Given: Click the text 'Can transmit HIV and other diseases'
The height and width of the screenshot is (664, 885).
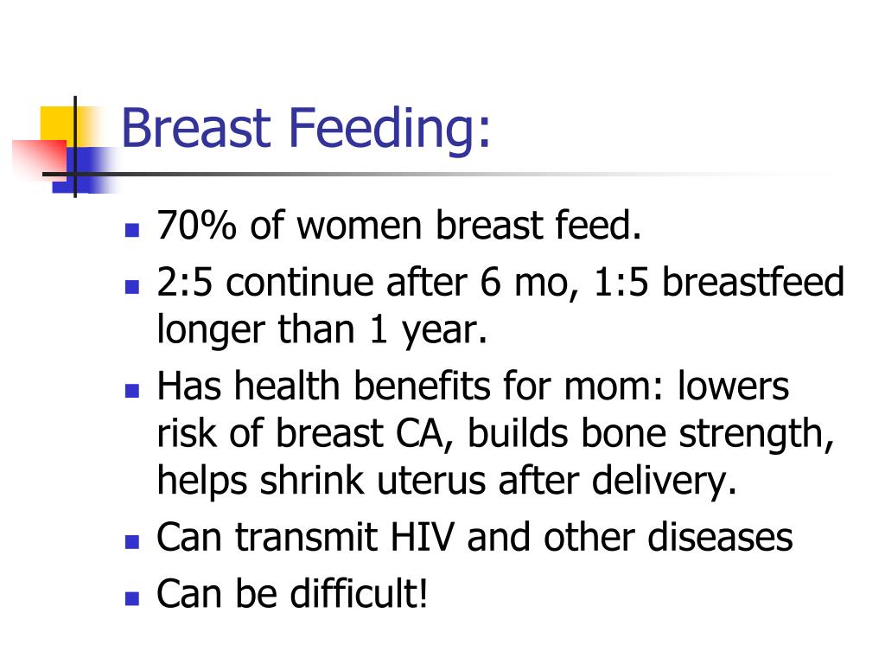Looking at the screenshot, I should point(474,537).
